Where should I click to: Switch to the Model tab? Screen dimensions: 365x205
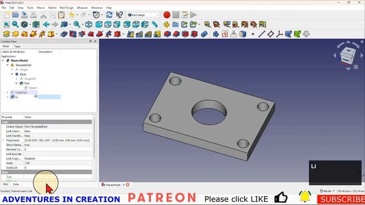(x=6, y=46)
